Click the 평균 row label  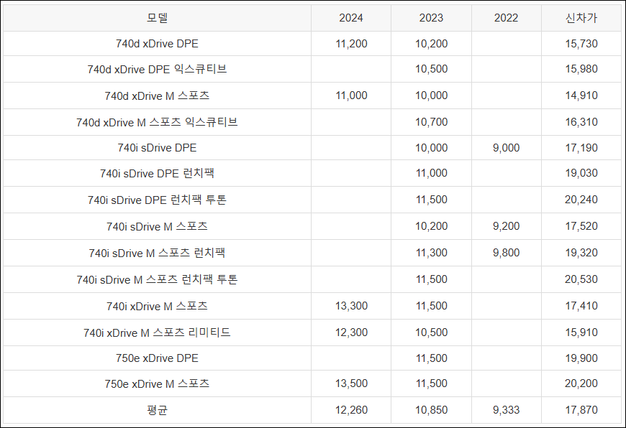(x=157, y=409)
